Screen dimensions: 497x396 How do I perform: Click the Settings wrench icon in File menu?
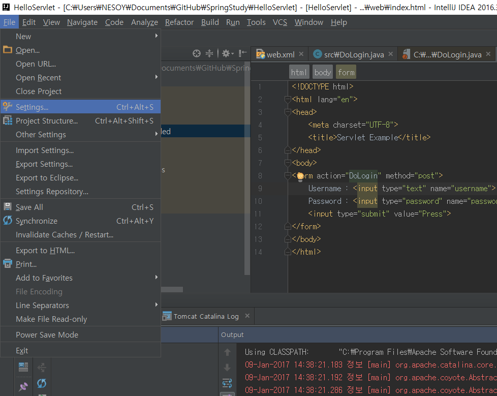coord(7,107)
